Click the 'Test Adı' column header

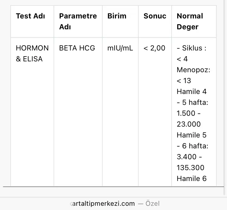click(x=30, y=16)
